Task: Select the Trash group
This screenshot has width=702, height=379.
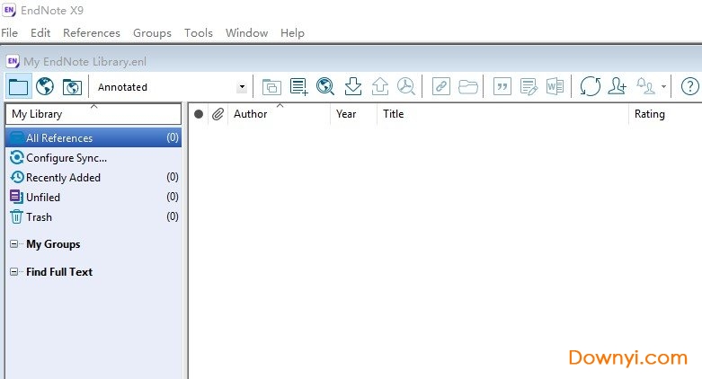Action: click(93, 216)
